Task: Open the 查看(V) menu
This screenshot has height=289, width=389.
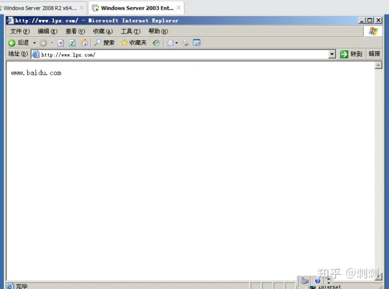Action: click(x=75, y=31)
